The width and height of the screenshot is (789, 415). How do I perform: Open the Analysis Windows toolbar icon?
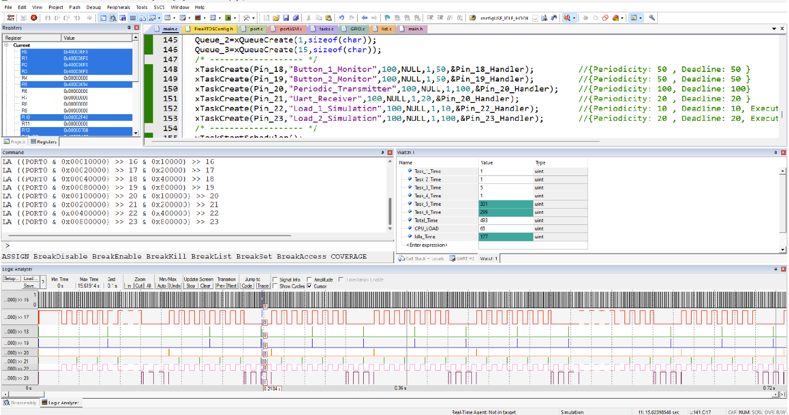198,17
